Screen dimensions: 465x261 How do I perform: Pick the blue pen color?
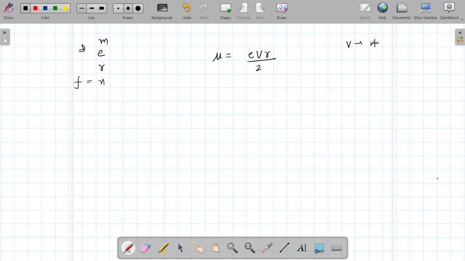(x=45, y=8)
